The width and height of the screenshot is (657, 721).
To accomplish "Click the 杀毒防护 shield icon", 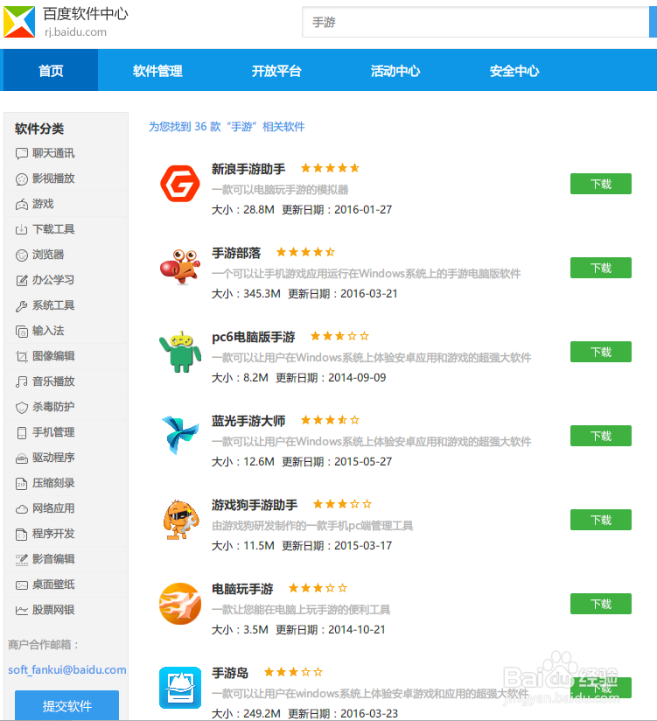I will pyautogui.click(x=22, y=408).
